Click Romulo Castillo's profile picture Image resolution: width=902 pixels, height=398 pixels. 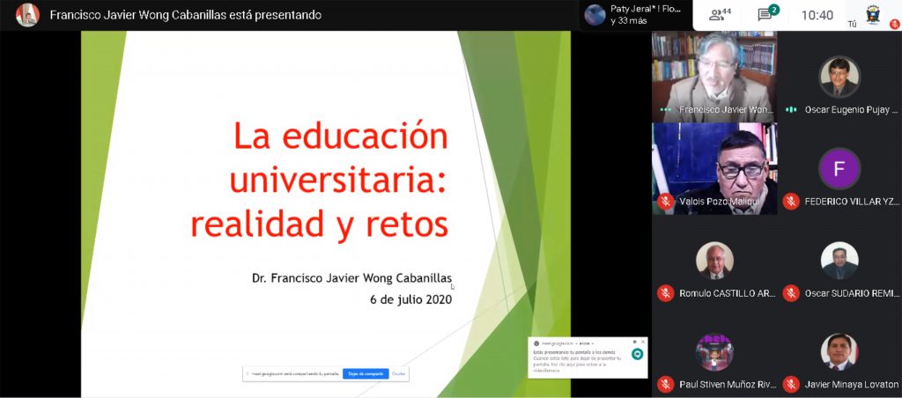(x=714, y=261)
